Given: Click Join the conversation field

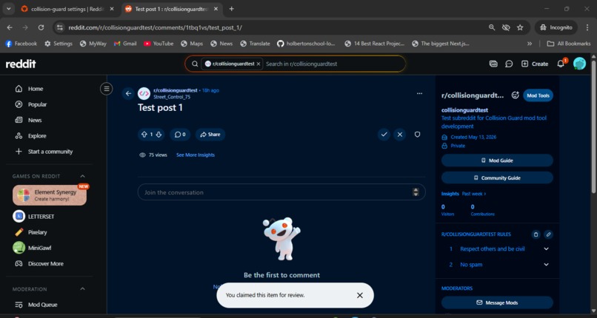Looking at the screenshot, I should [281, 192].
